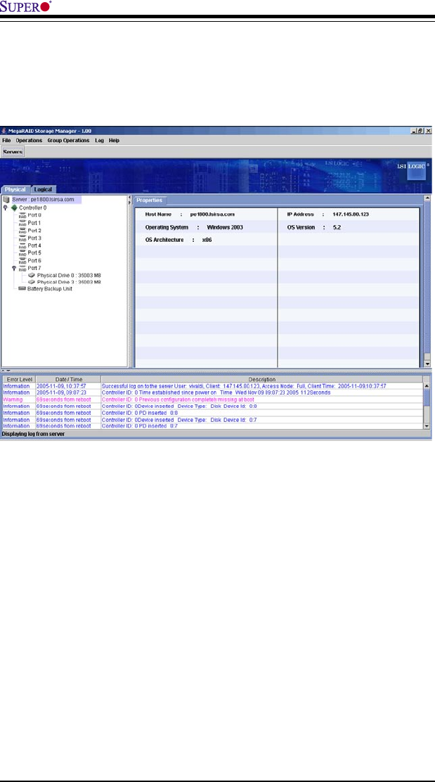Select Port 3 in the tree
Screen dimensions: 435x782
pyautogui.click(x=34, y=238)
